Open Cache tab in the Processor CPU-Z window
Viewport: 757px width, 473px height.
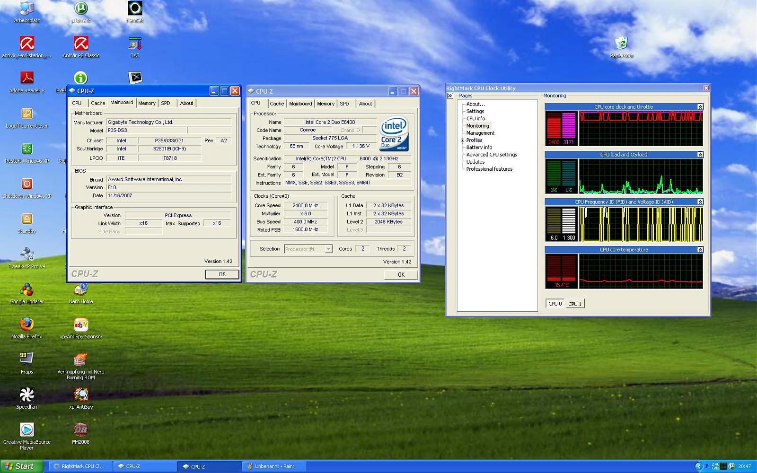277,104
